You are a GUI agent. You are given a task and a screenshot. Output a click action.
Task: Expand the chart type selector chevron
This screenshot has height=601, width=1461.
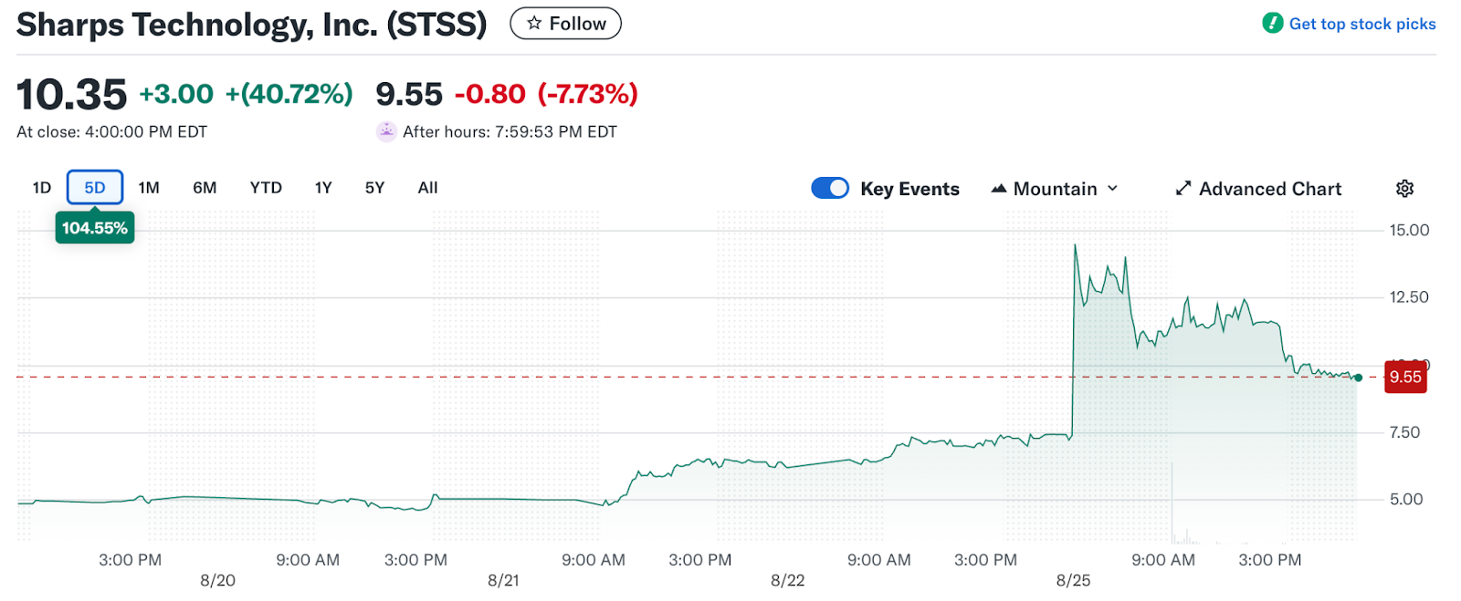coord(1112,188)
